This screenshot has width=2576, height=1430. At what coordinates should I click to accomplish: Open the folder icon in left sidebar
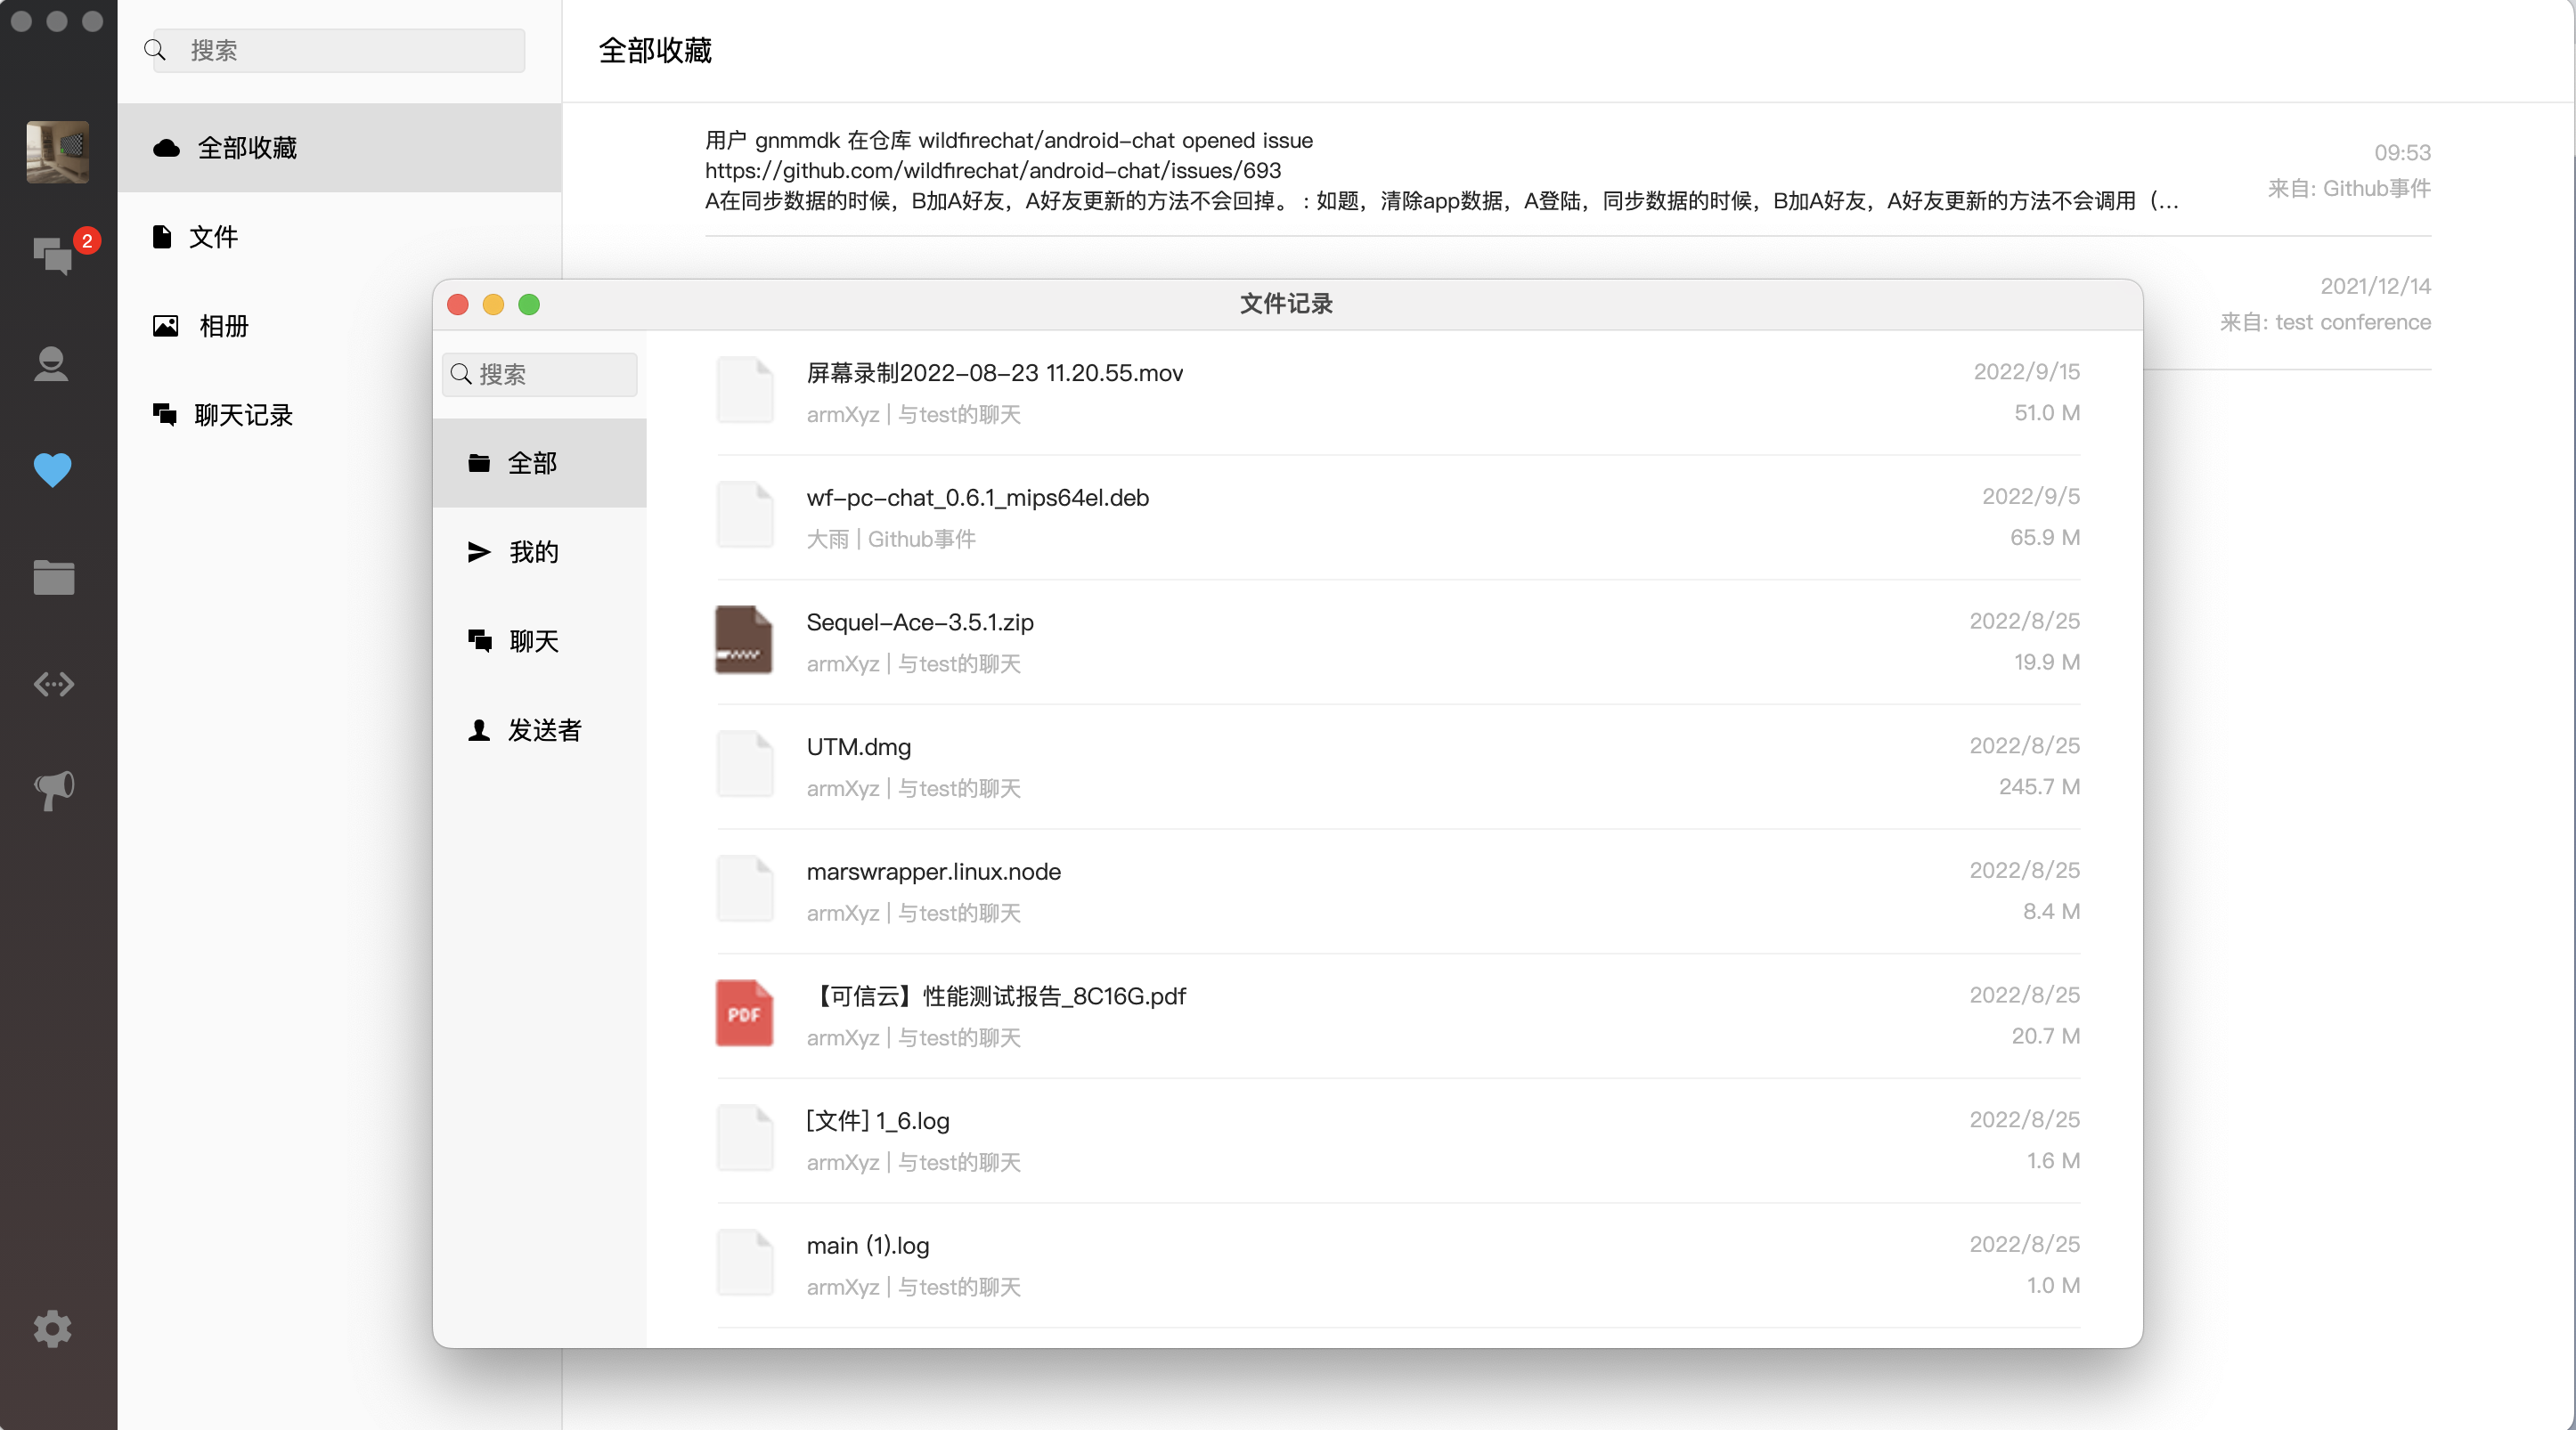tap(53, 577)
